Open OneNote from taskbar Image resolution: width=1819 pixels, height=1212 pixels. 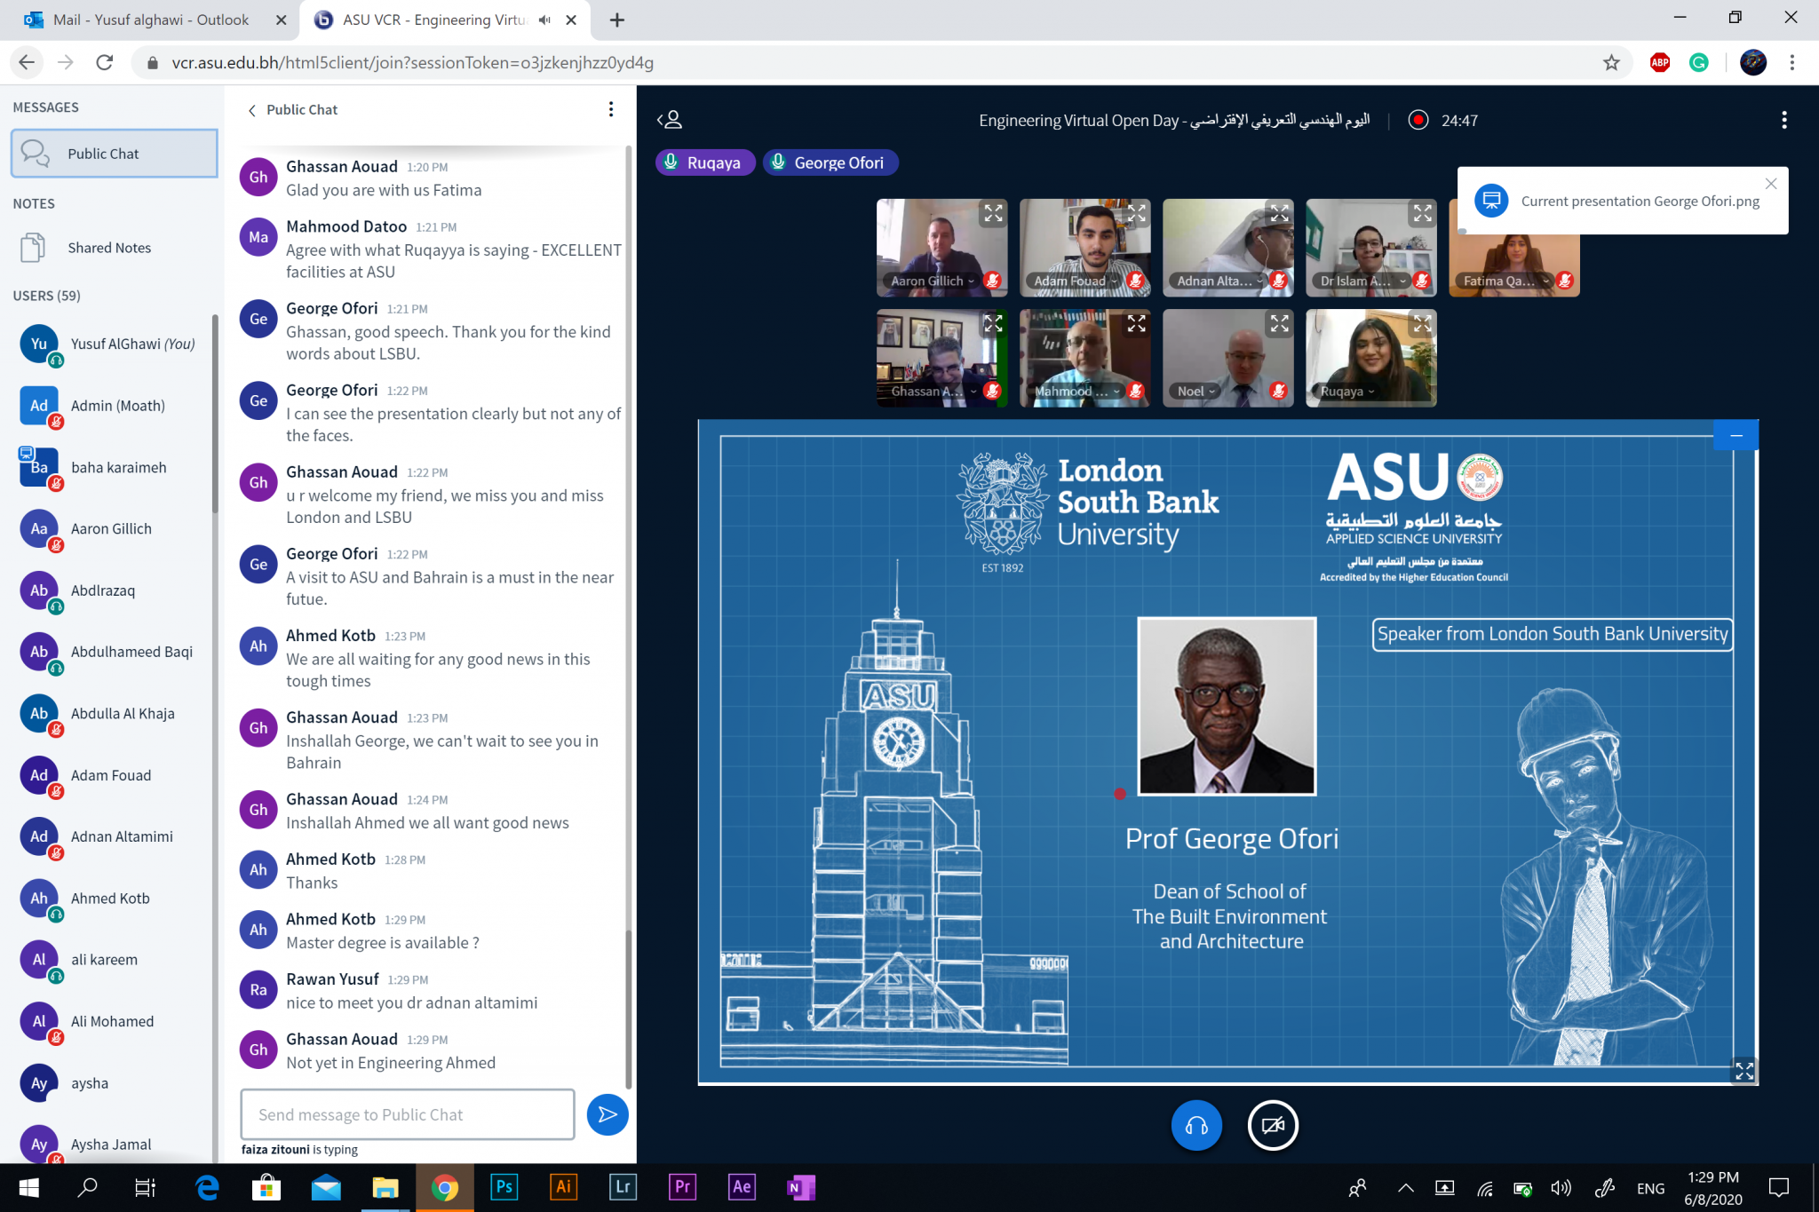point(801,1187)
